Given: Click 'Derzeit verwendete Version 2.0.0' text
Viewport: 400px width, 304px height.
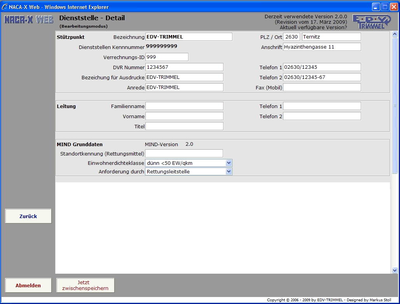Looking at the screenshot, I should pyautogui.click(x=306, y=17).
